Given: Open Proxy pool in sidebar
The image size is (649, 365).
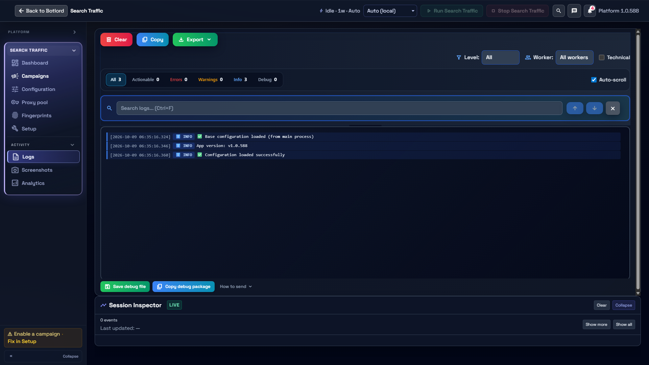Looking at the screenshot, I should [x=43, y=102].
